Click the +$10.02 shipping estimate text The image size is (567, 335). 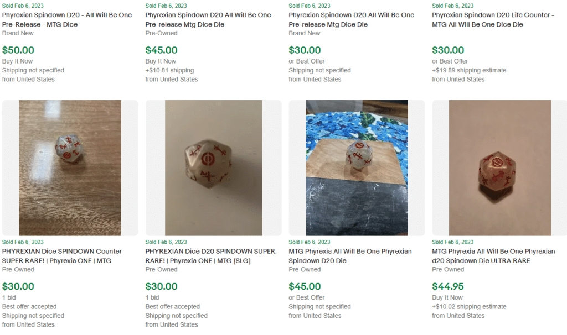461,306
